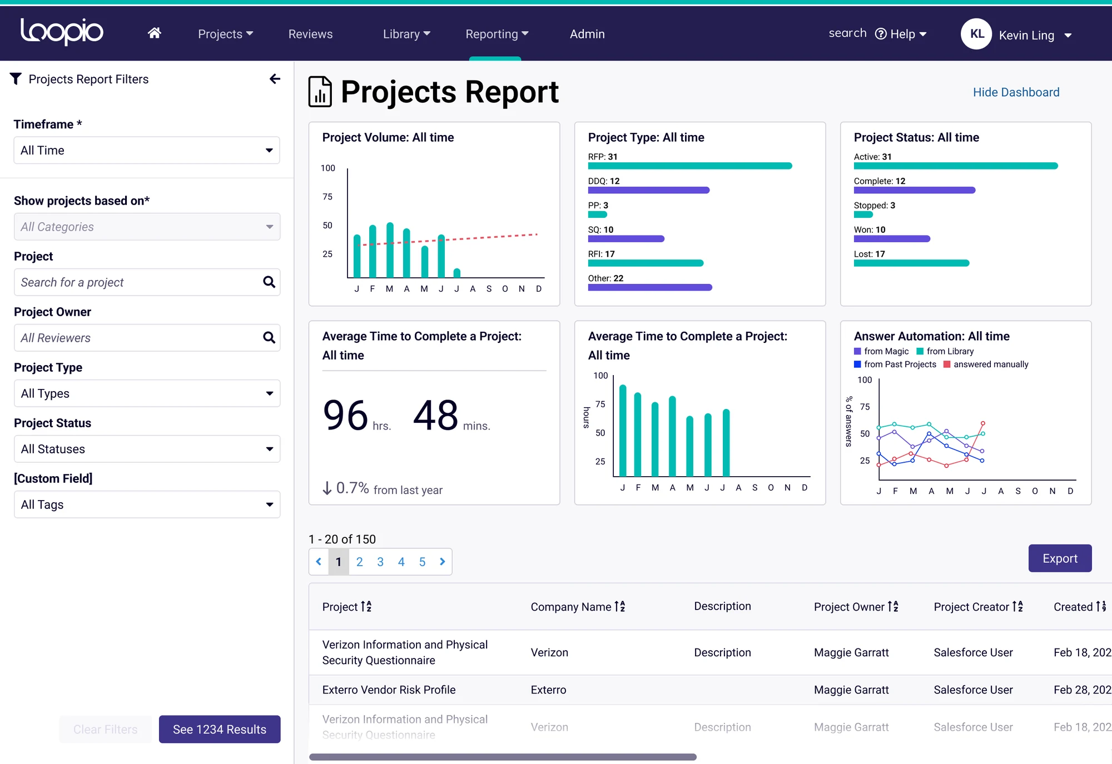The height and width of the screenshot is (764, 1112).
Task: Click the KL user avatar
Action: click(976, 34)
